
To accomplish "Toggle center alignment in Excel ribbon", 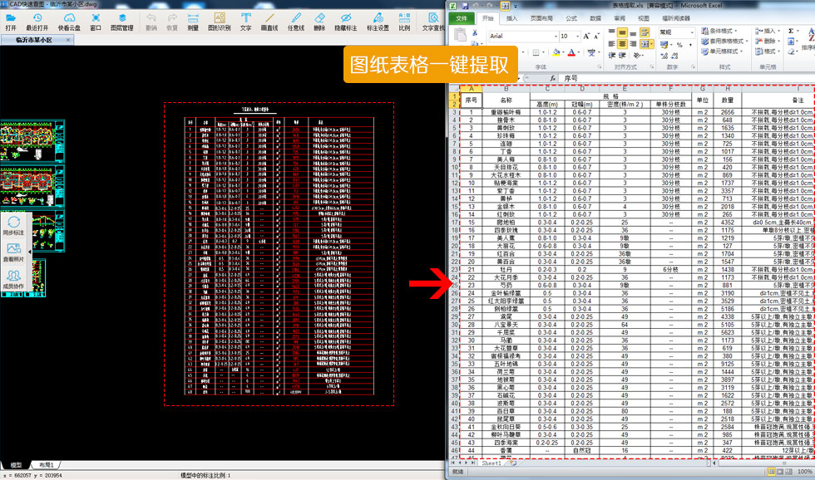I will (x=622, y=44).
